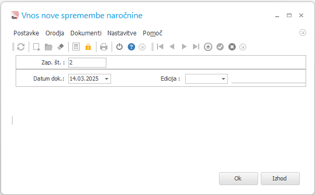This screenshot has width=315, height=195.
Task: Click the application logo in title bar
Action: pos(15,15)
